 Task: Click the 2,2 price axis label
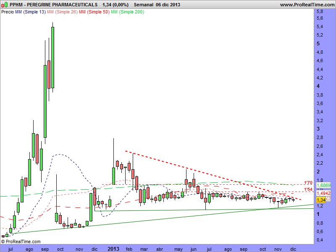320,163
